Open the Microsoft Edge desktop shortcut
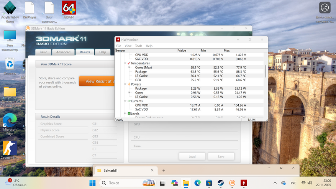Viewport: 336px width, 189px height. (x=10, y=124)
